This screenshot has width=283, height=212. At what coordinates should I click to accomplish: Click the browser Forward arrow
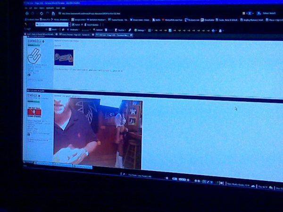click(33, 13)
